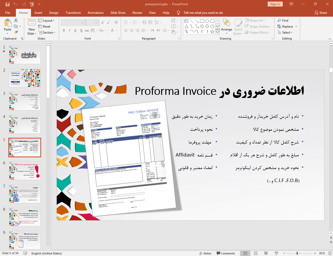Switch to the Design tab
Viewport: 333px width, 256px height.
coord(54,13)
